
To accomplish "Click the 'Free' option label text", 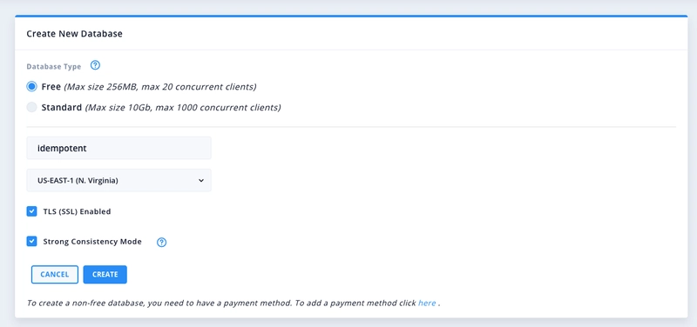I will pos(51,86).
